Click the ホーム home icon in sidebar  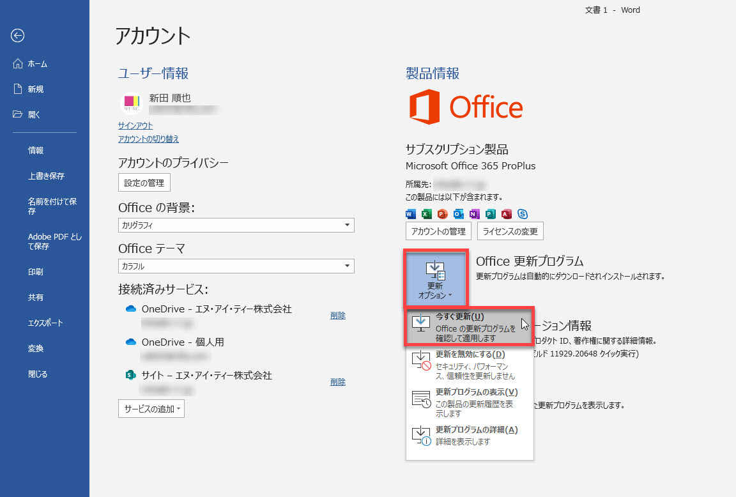tap(18, 64)
